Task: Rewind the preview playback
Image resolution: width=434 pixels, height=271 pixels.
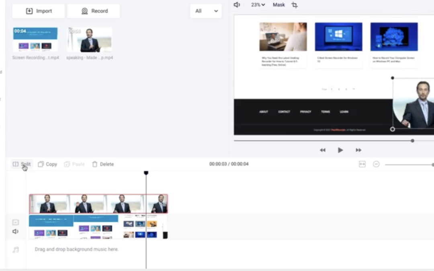Action: tap(323, 150)
